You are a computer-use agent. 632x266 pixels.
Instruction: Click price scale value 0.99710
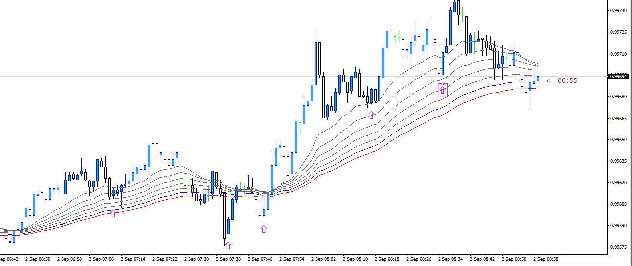coord(618,54)
